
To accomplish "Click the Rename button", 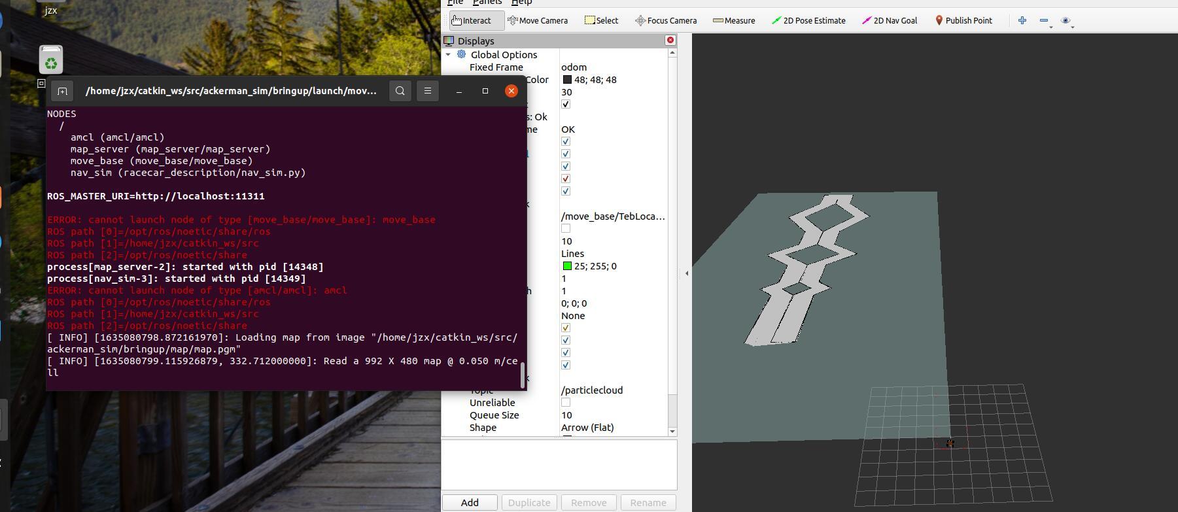I will (648, 503).
